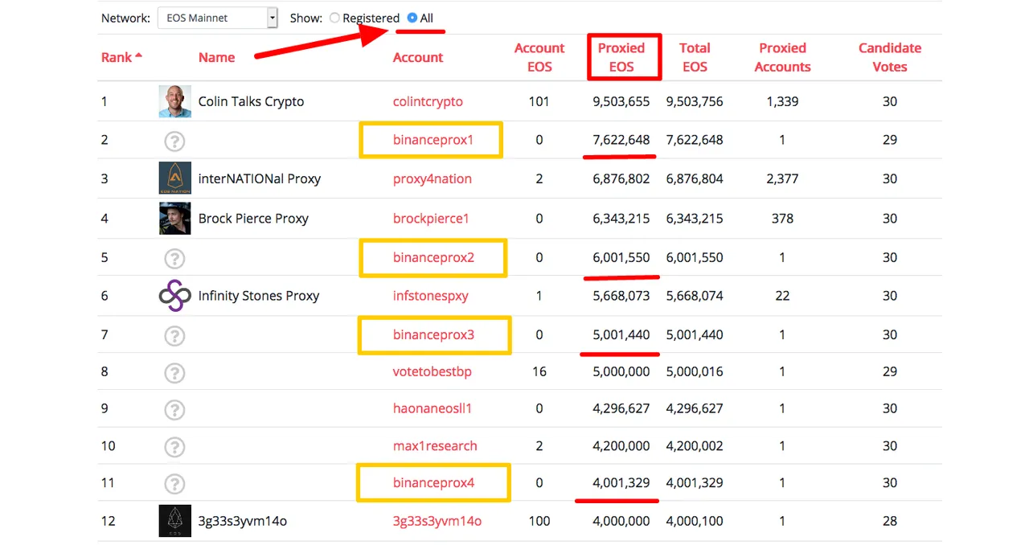Open the max1research account link

pos(435,445)
